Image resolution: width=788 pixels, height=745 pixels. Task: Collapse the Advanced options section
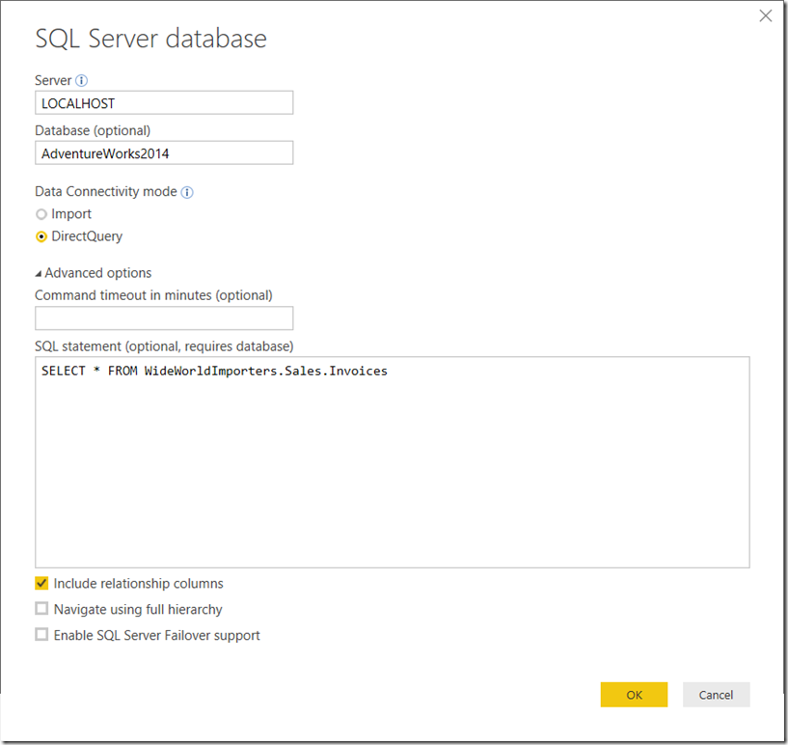39,274
